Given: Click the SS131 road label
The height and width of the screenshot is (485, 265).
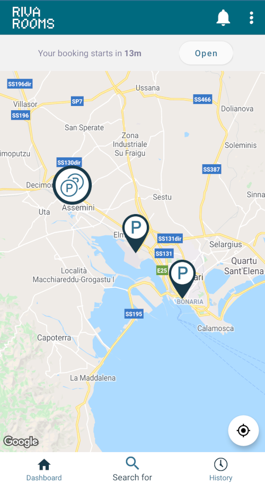Looking at the screenshot, I should tap(164, 254).
